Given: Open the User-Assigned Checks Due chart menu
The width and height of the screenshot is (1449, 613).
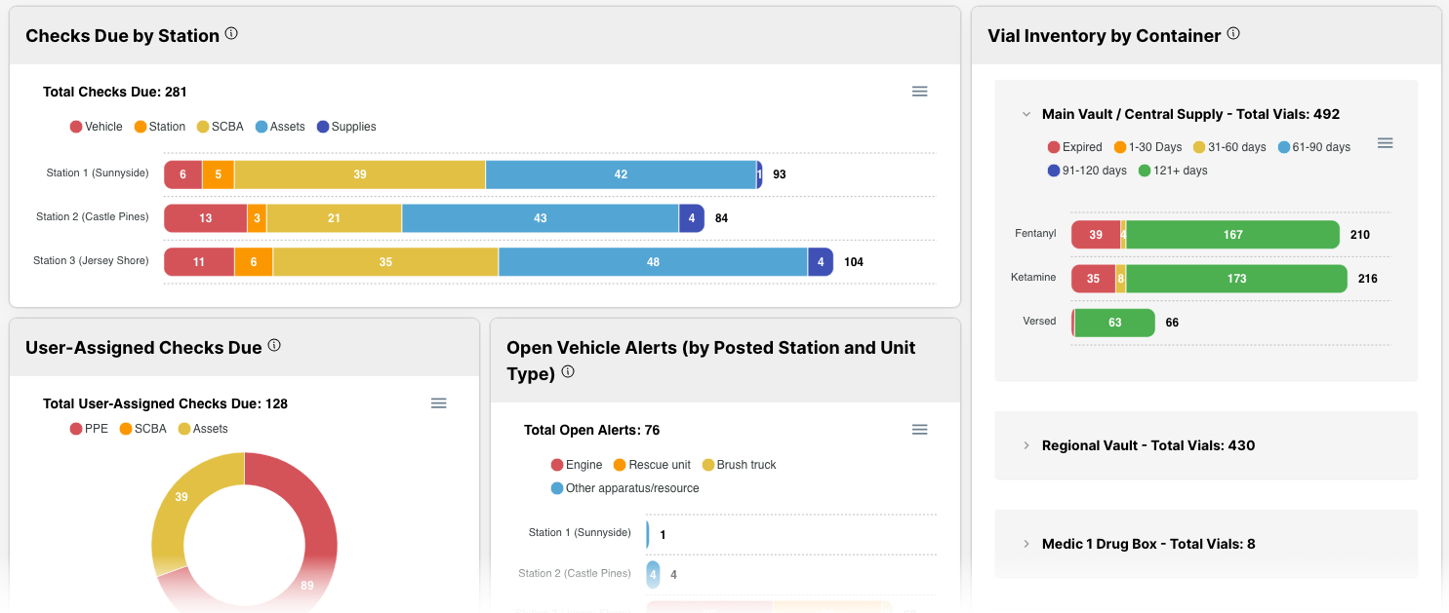Looking at the screenshot, I should (439, 403).
